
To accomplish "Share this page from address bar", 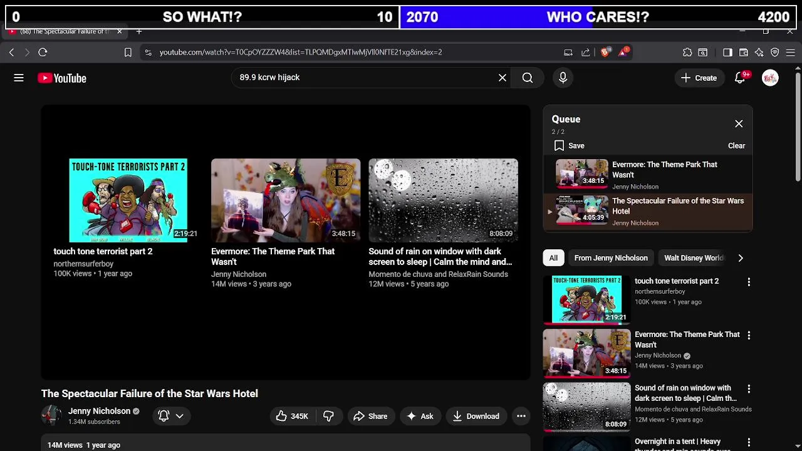I will click(x=586, y=53).
